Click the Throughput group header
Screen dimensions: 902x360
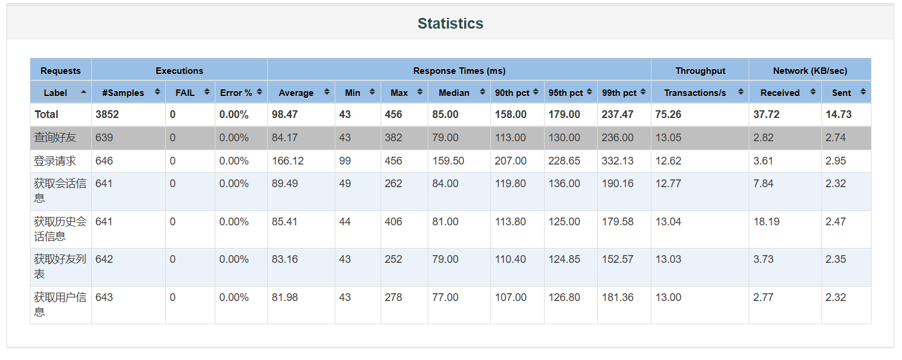700,70
